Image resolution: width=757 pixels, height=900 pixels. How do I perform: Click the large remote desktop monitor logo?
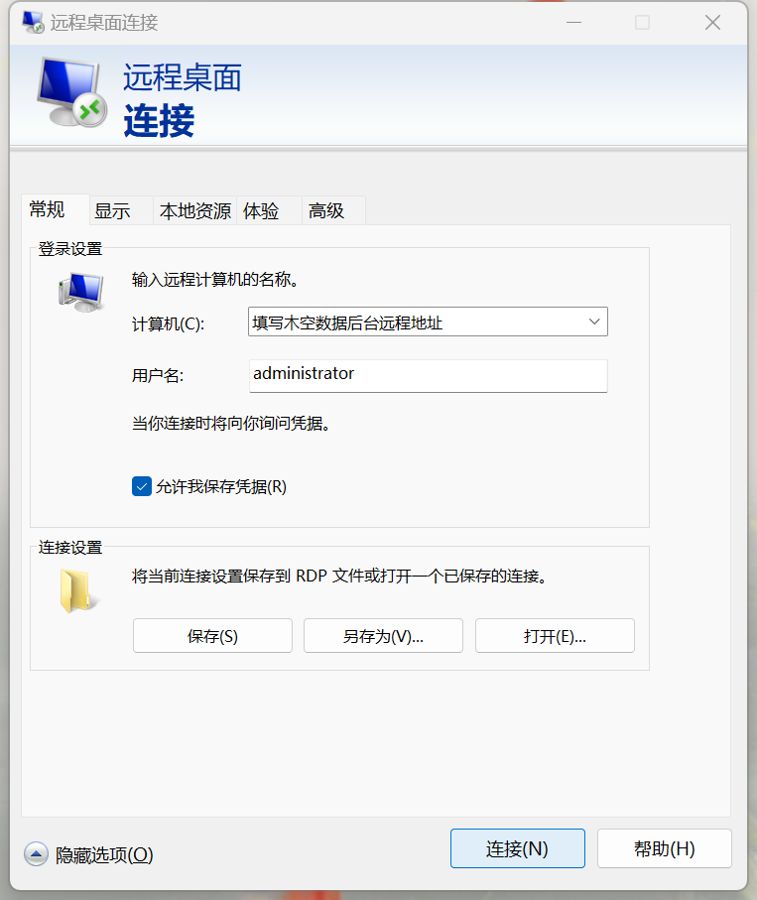coord(71,92)
